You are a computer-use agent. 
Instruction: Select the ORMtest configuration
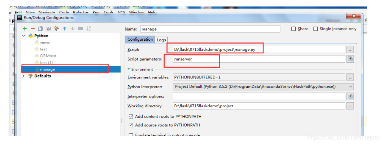tap(45, 56)
